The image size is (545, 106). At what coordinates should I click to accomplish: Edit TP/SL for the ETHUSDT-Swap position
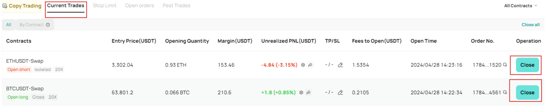point(340,65)
